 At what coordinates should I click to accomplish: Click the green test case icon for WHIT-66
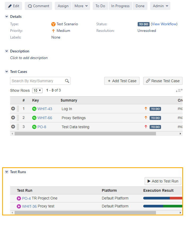[34, 118]
